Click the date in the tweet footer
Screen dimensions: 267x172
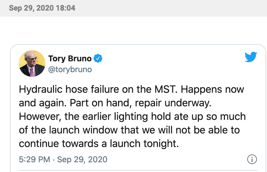click(82, 160)
